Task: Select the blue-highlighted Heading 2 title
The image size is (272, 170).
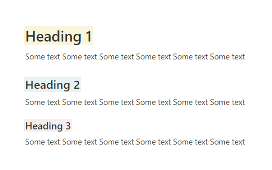Action: click(x=53, y=84)
